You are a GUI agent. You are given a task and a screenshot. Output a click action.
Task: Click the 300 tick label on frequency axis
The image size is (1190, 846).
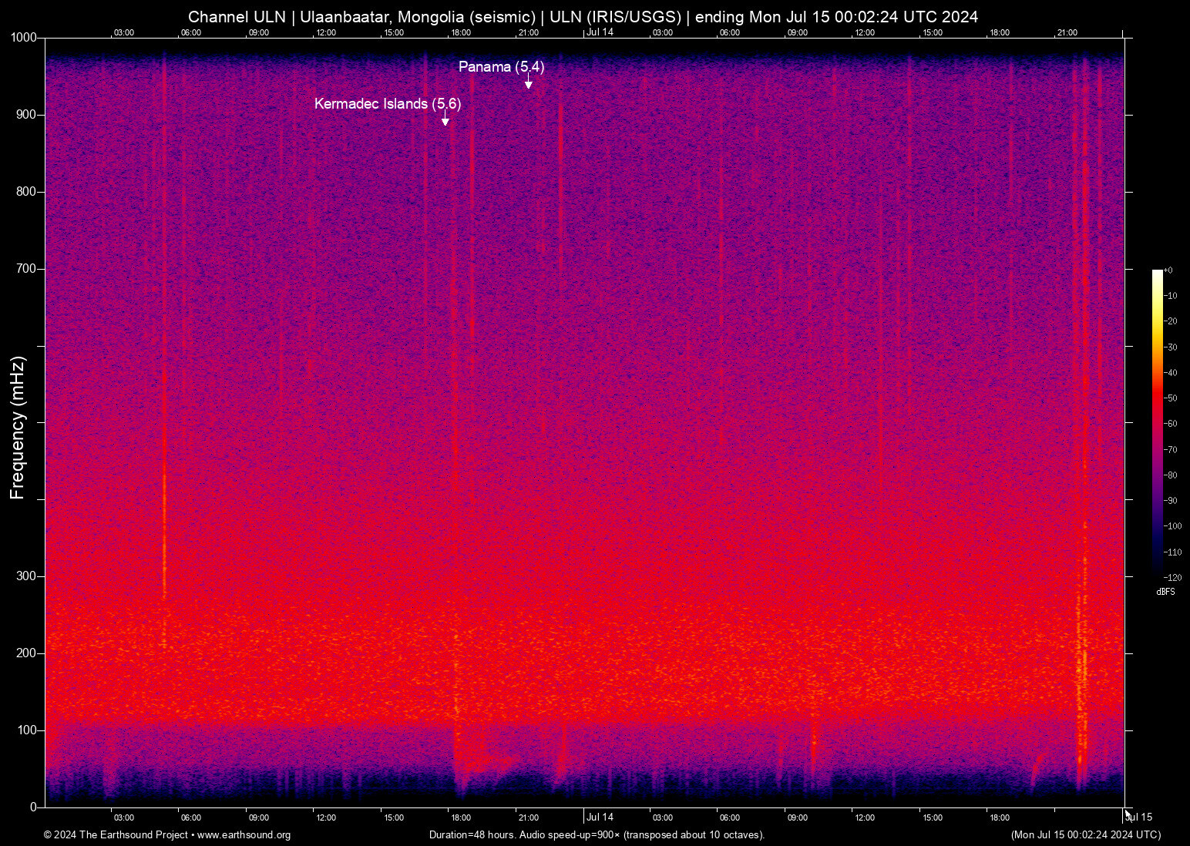[27, 576]
